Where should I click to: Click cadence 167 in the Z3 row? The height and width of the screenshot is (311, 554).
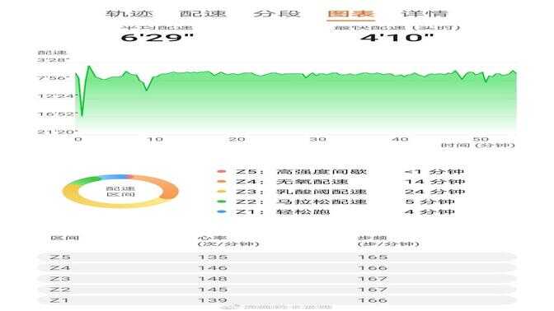(373, 279)
